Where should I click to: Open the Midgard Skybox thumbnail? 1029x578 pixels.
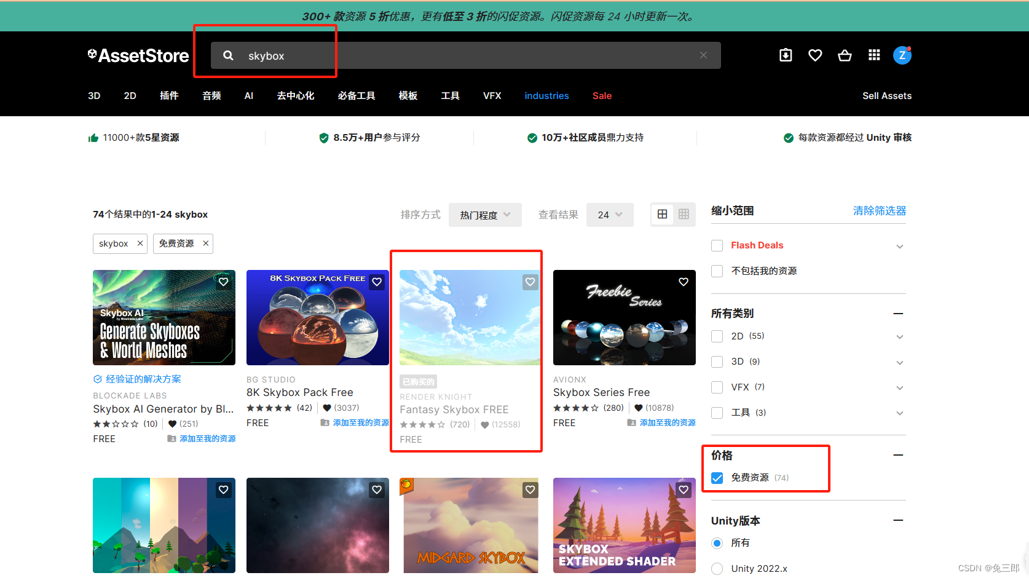tap(470, 526)
